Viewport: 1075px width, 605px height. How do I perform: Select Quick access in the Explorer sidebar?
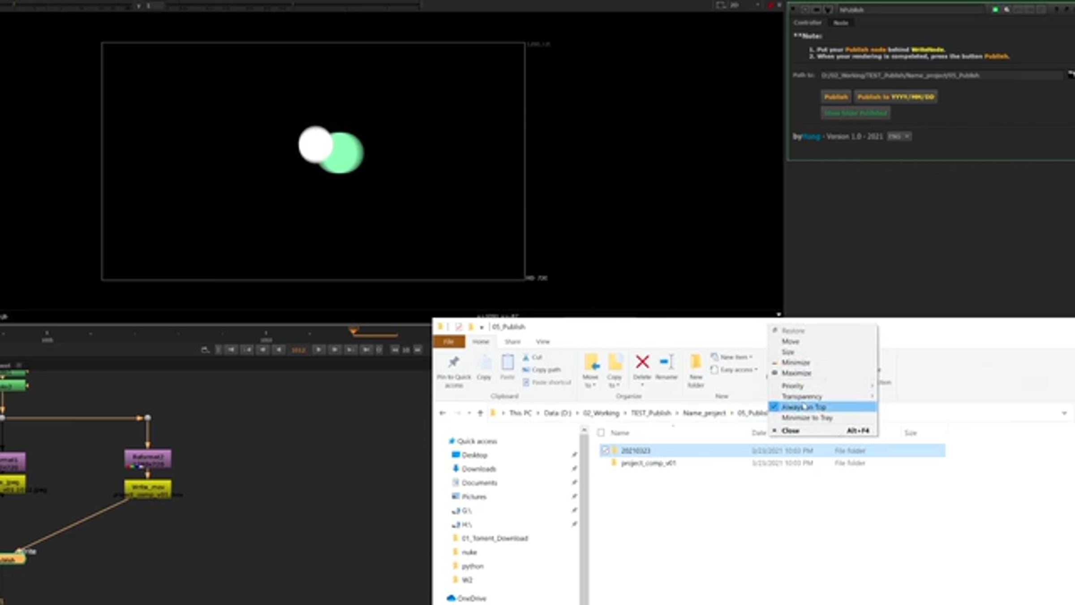[473, 441]
